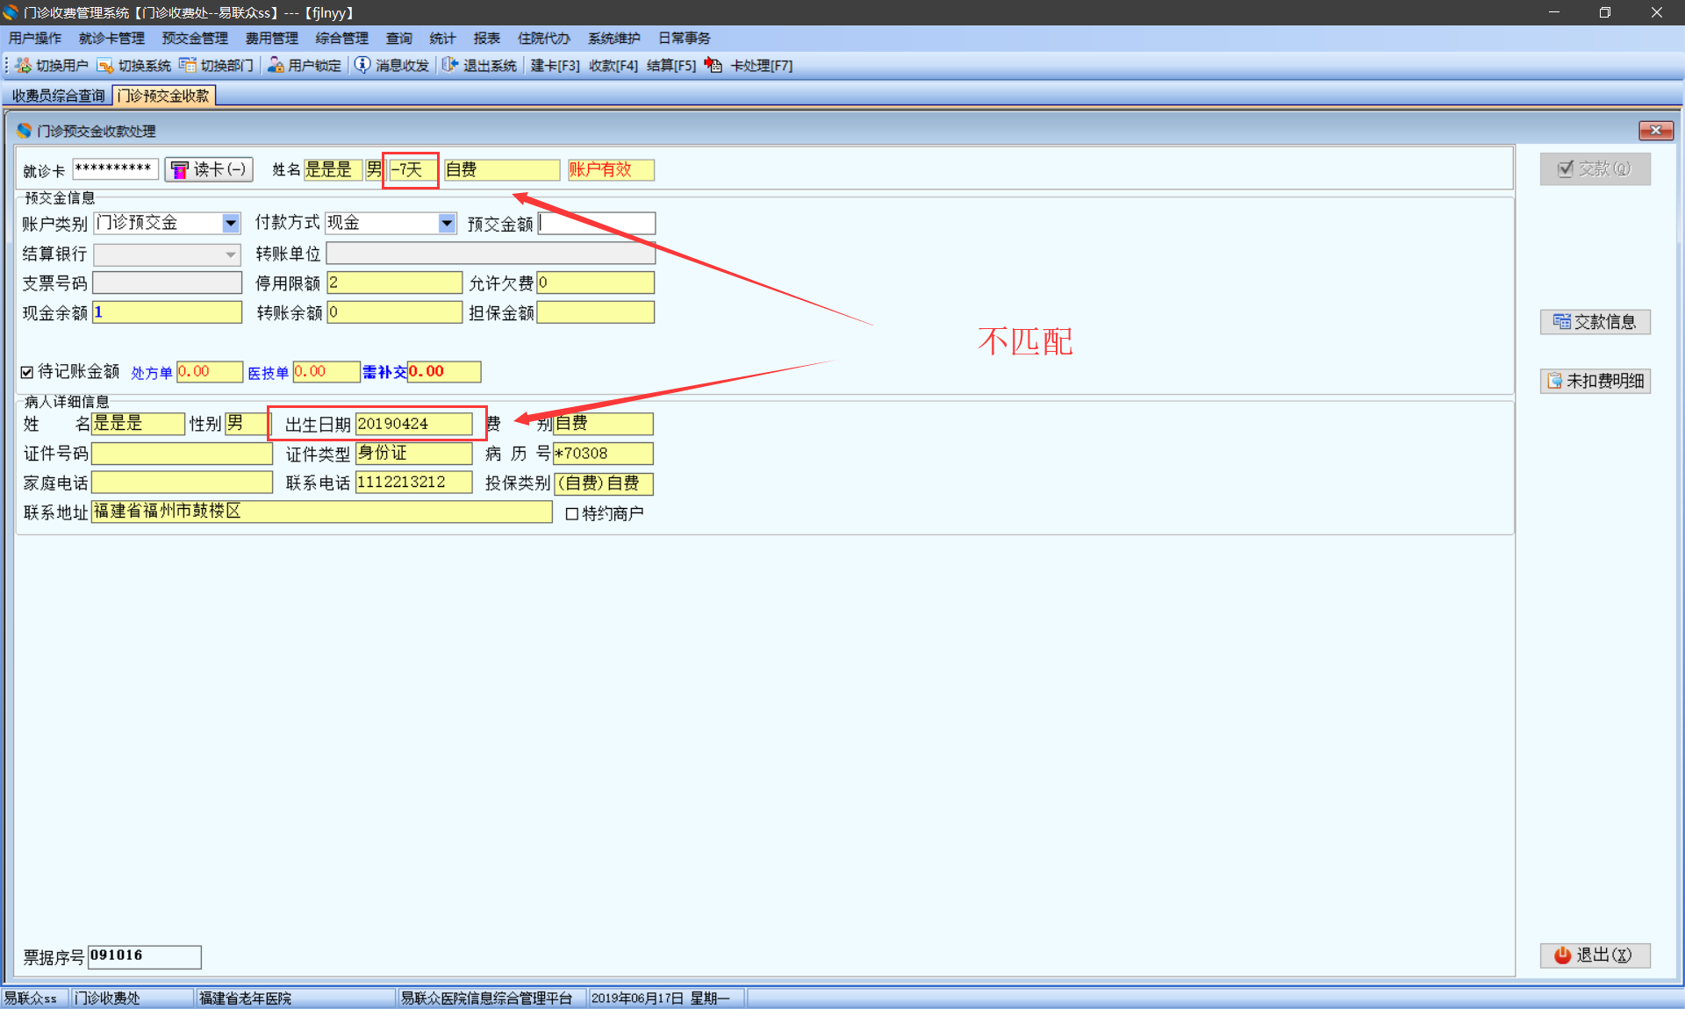This screenshot has width=1685, height=1009.
Task: Click the 用户锁定 user lock icon
Action: coord(276,66)
